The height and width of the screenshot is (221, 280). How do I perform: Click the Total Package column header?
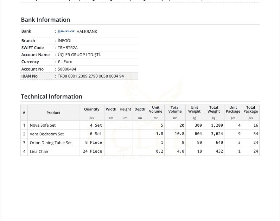(x=251, y=109)
